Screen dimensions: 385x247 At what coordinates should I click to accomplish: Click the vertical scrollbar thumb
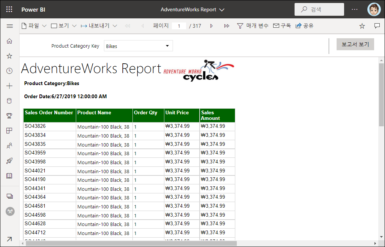point(381,95)
